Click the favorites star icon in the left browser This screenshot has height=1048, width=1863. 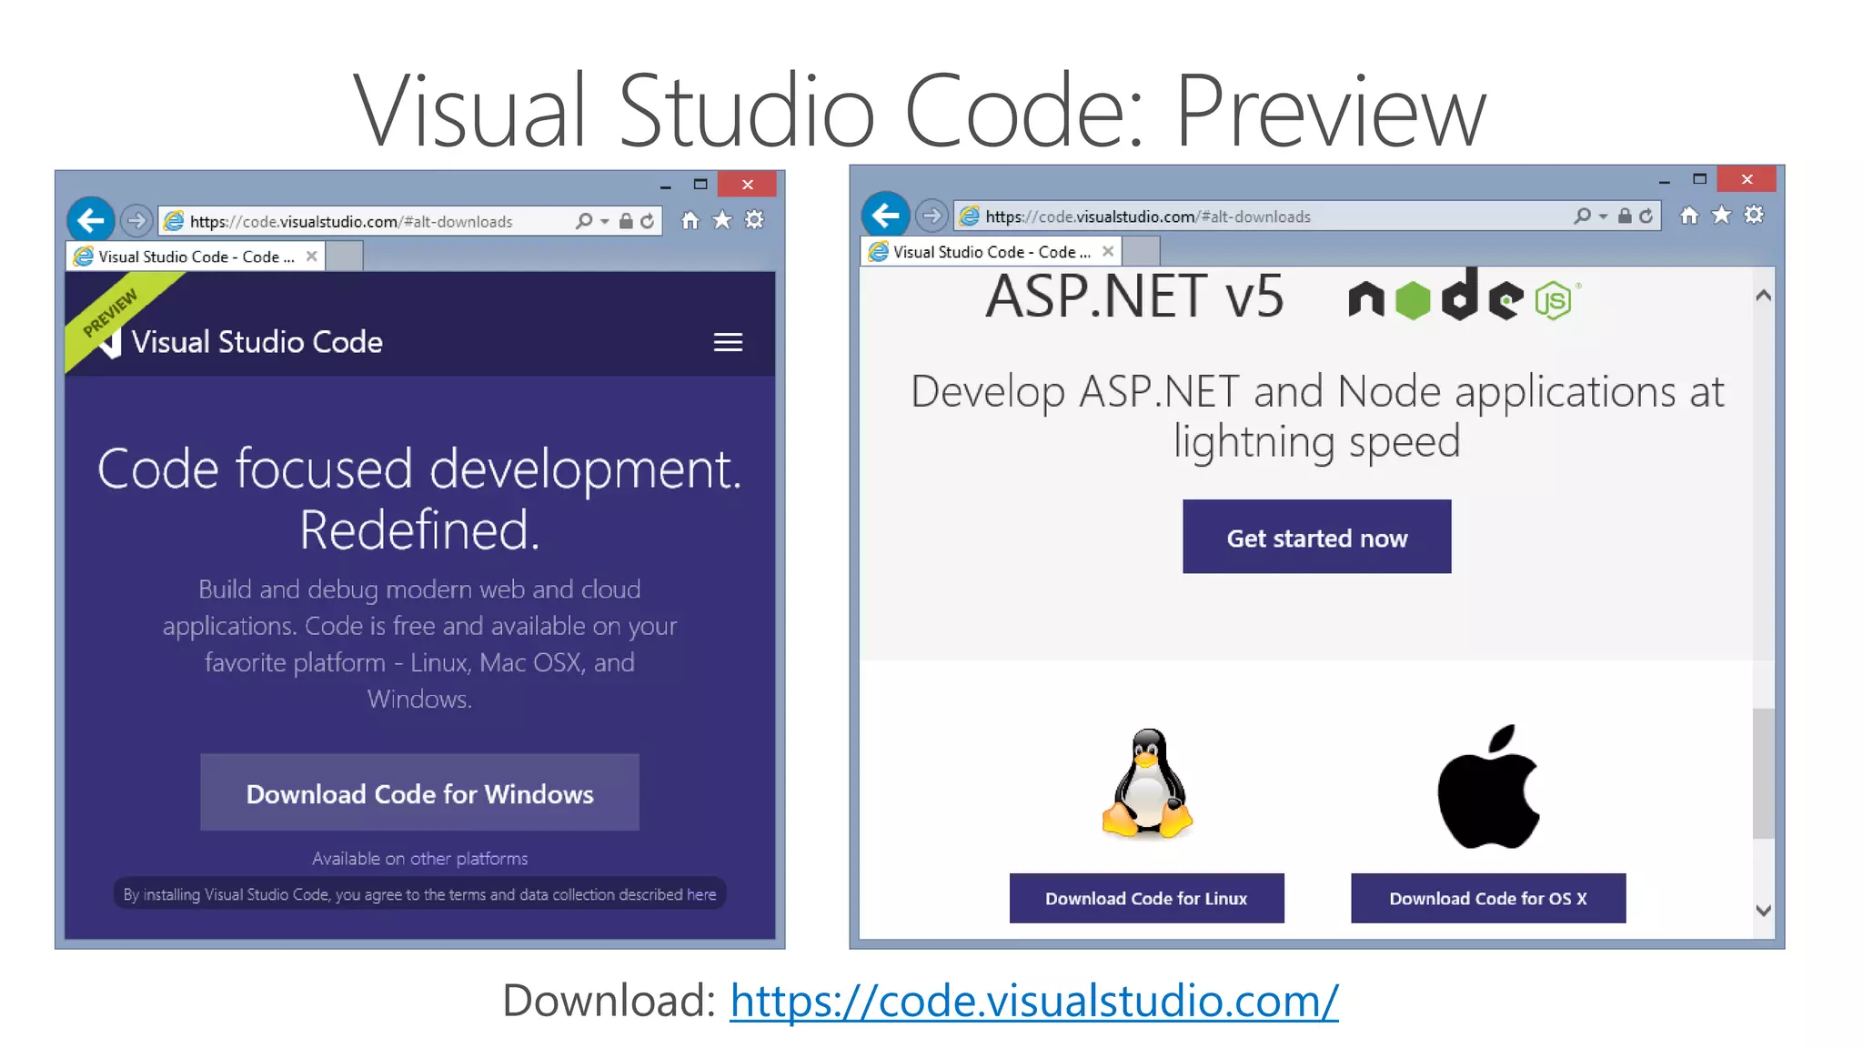tap(722, 220)
